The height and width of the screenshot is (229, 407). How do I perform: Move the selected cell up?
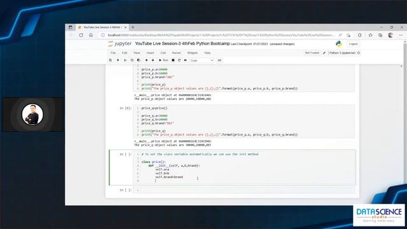[x=146, y=60]
